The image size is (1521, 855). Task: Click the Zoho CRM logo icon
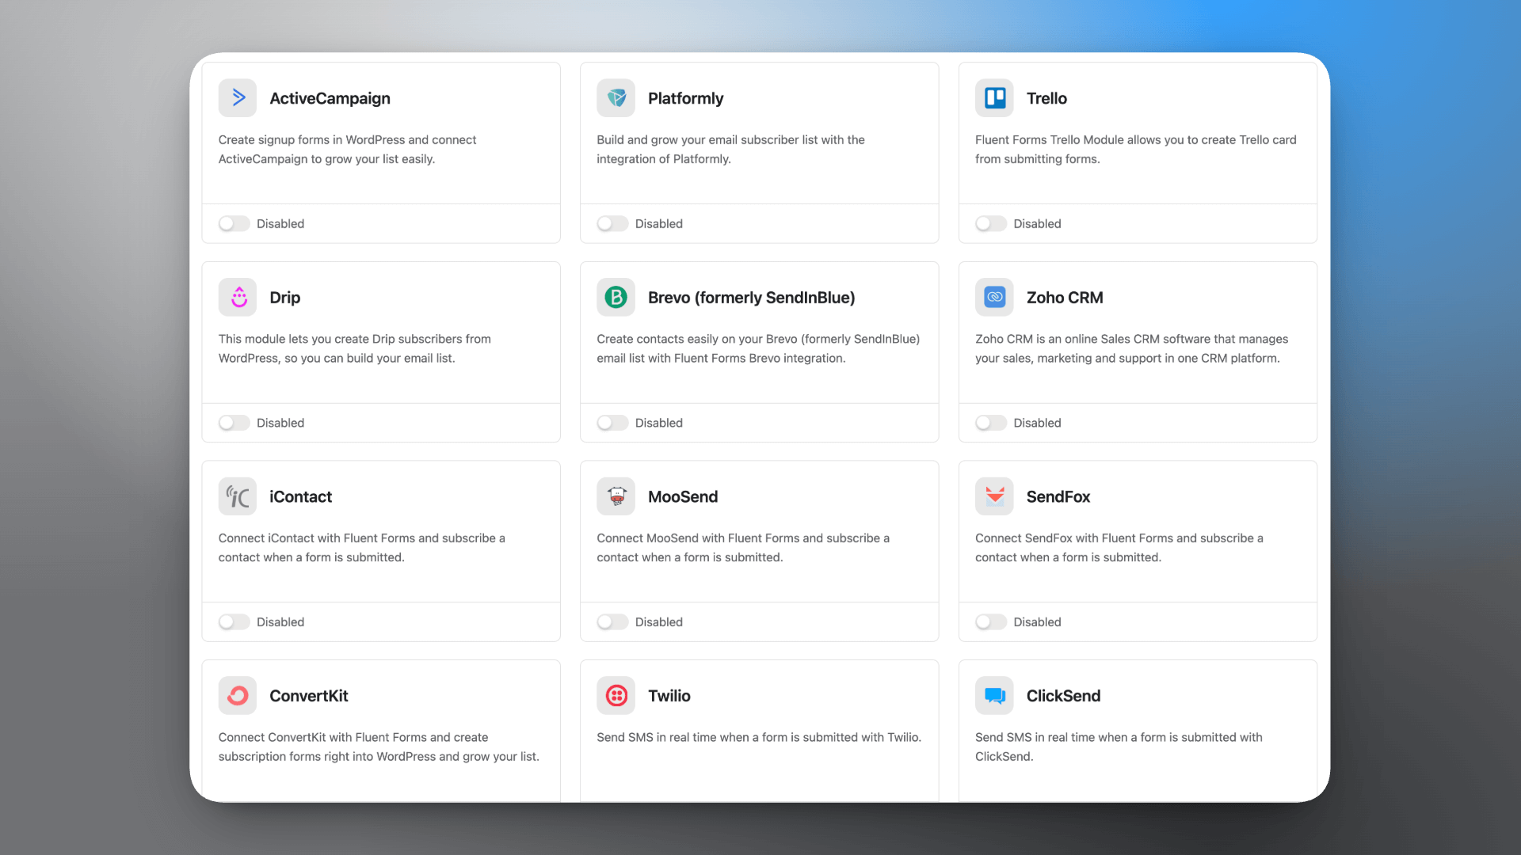(x=994, y=298)
